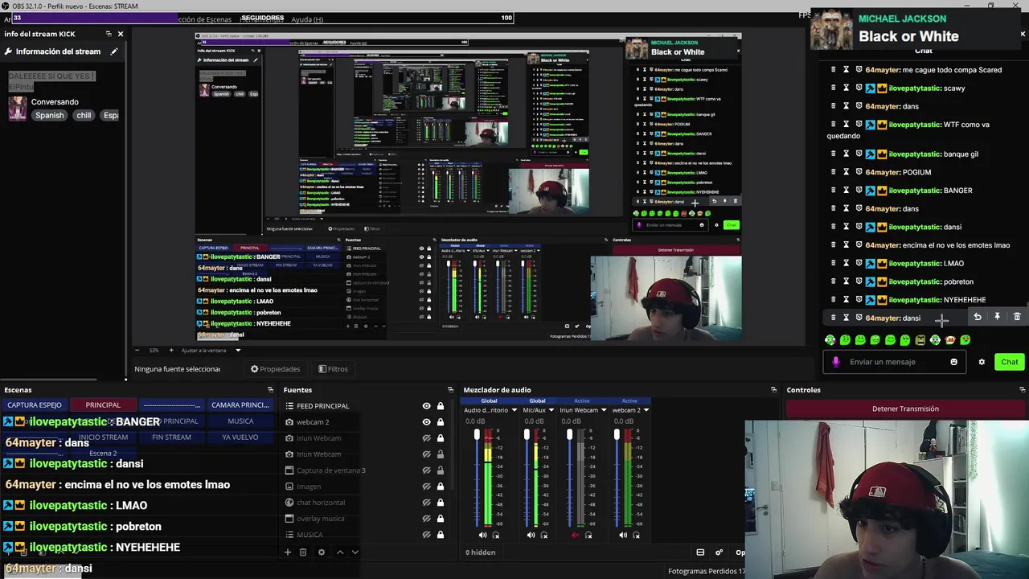The image size is (1029, 579).
Task: Open the Ayuda (H) menu
Action: click(307, 19)
